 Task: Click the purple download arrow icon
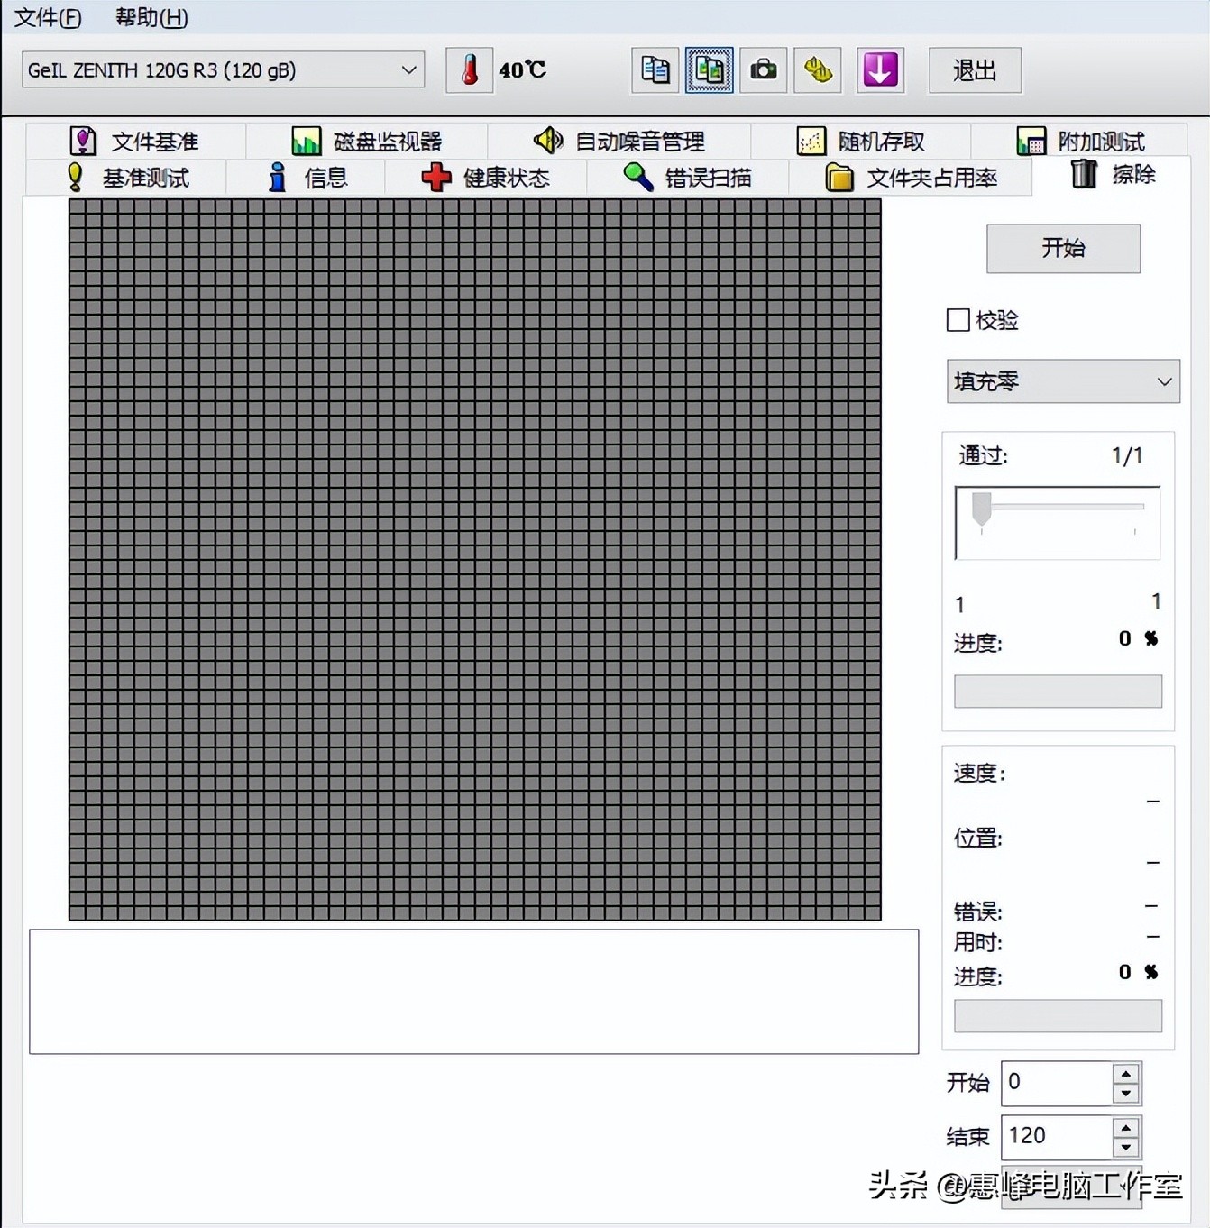tap(880, 70)
